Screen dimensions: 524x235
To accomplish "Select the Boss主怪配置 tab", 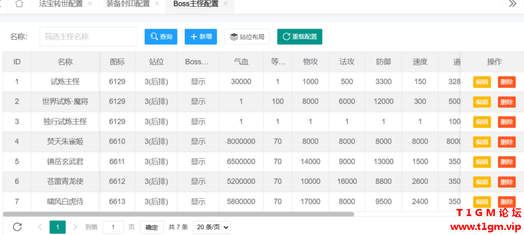I will [x=196, y=4].
